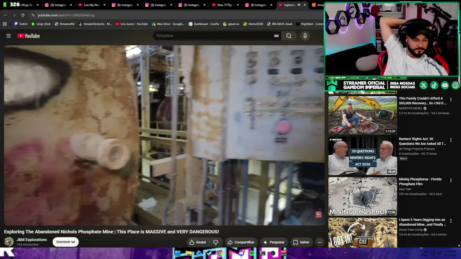Open the MURPHYS DIESEL channel link
461x259 pixels.
coord(411,108)
